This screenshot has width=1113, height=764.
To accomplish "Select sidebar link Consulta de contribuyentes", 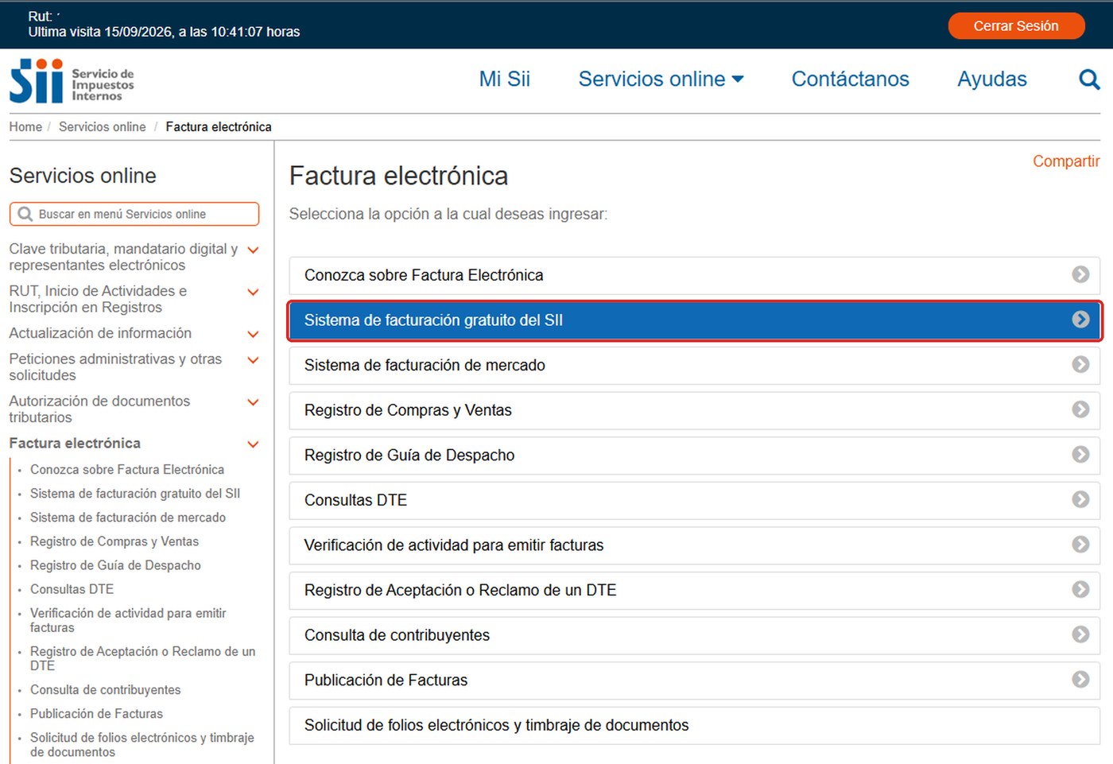I will (105, 690).
